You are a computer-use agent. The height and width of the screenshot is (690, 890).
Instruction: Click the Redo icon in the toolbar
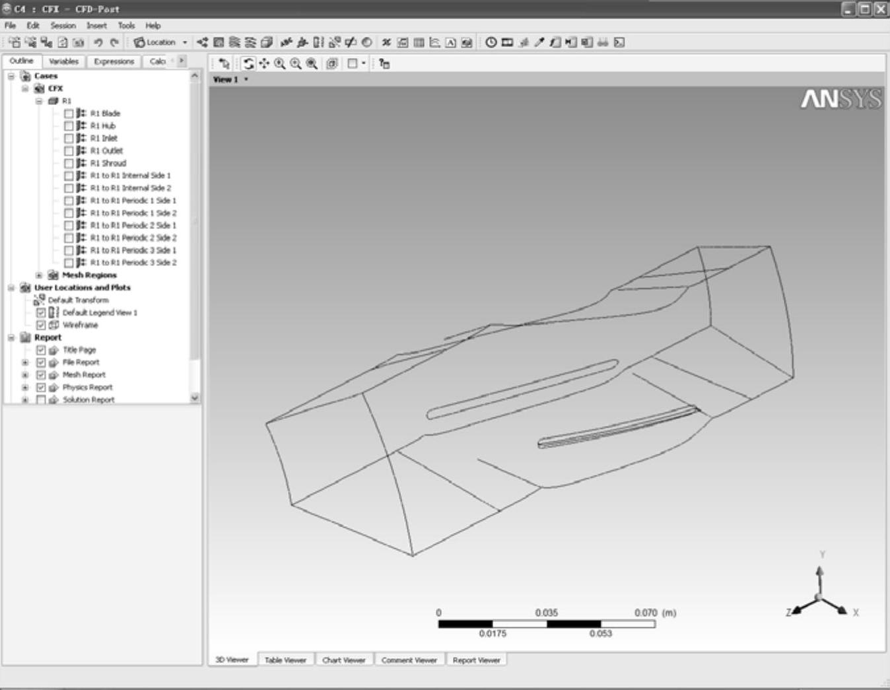tap(114, 42)
